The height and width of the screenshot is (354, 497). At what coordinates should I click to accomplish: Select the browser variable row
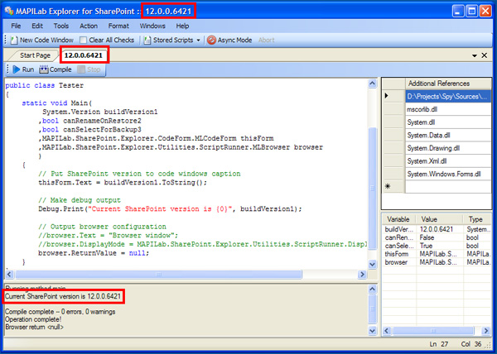tap(437, 262)
